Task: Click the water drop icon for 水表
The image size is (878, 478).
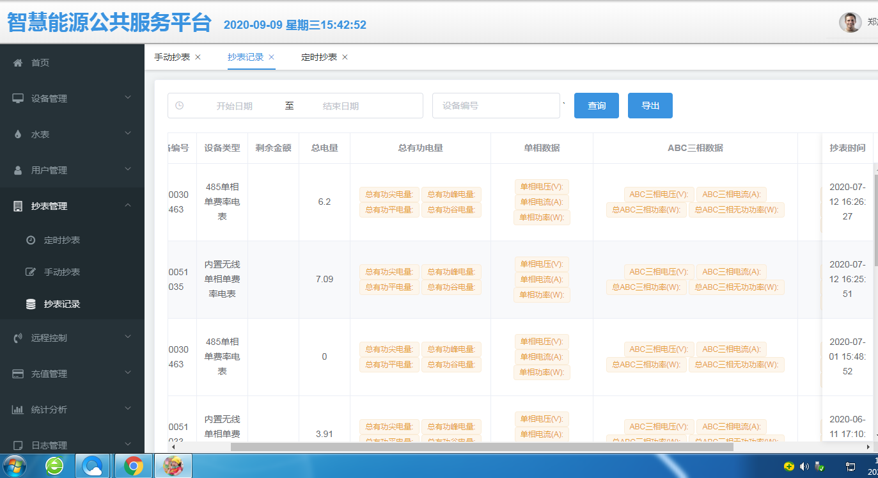Action: 18,134
